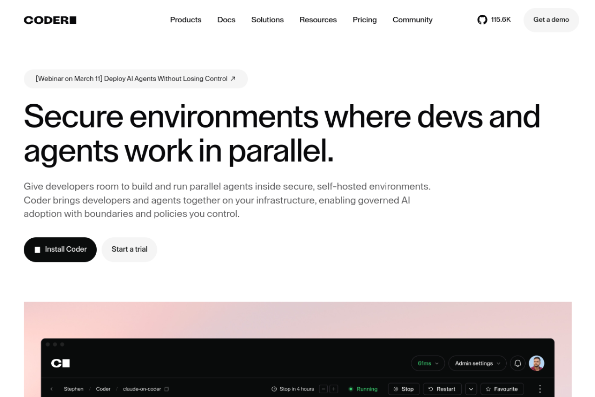
Task: Open the 61ms latency dropdown
Action: pos(427,363)
